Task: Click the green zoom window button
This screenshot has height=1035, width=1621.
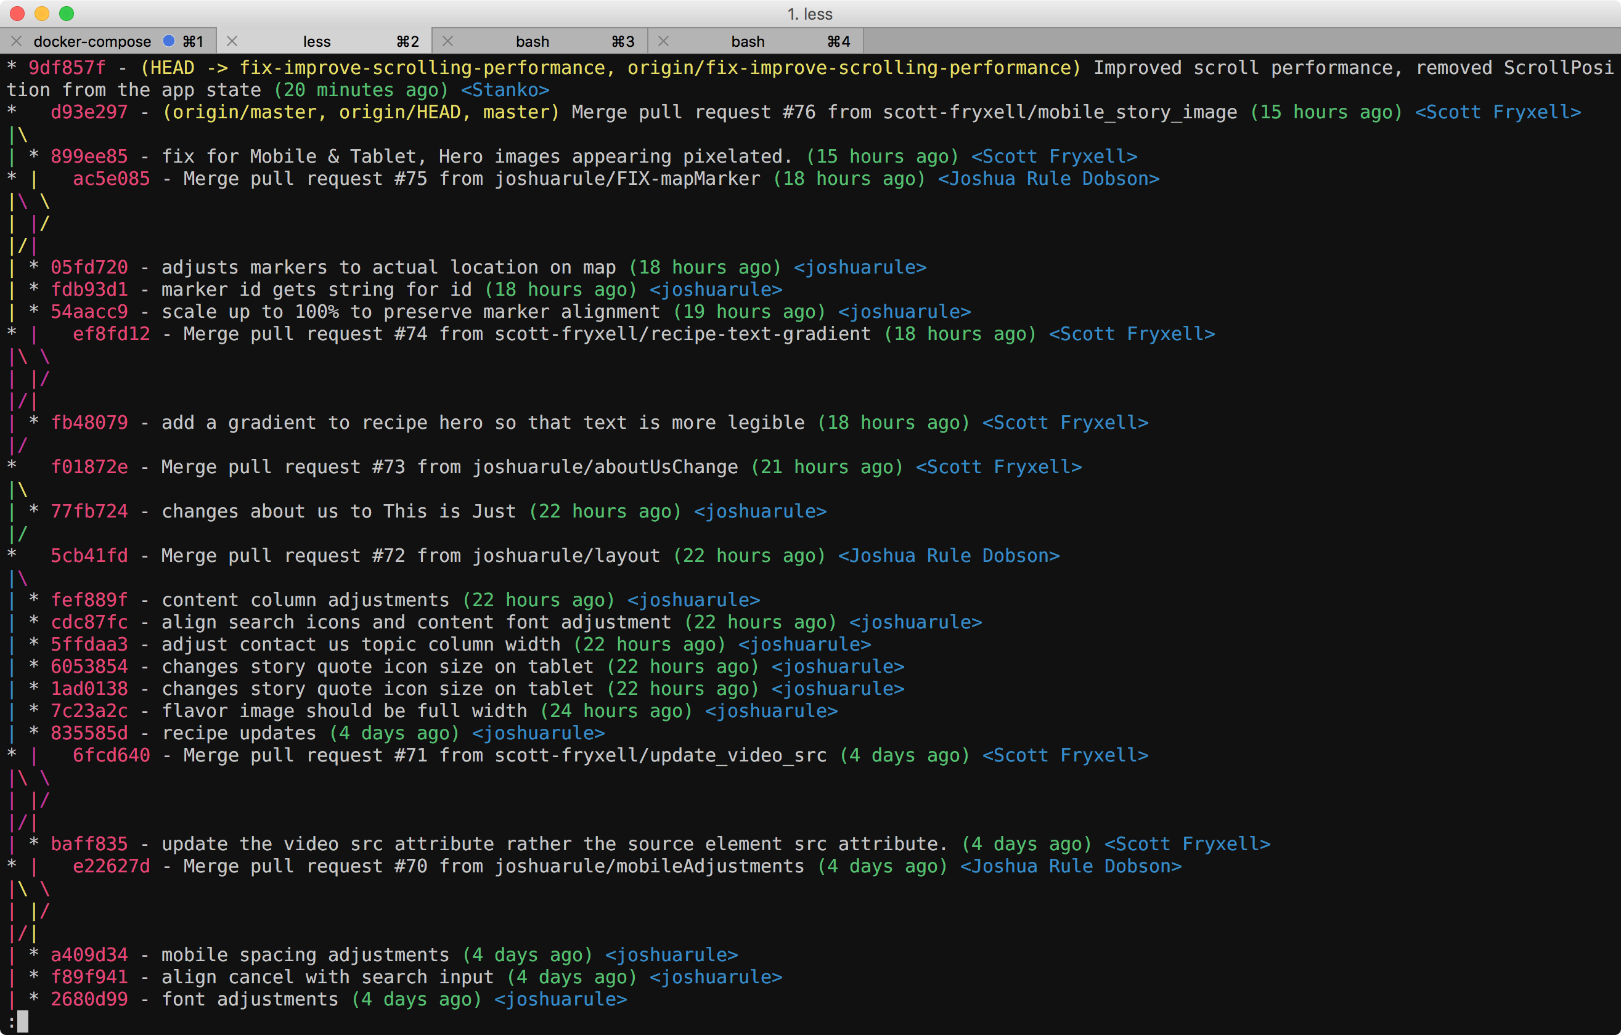Action: tap(66, 14)
